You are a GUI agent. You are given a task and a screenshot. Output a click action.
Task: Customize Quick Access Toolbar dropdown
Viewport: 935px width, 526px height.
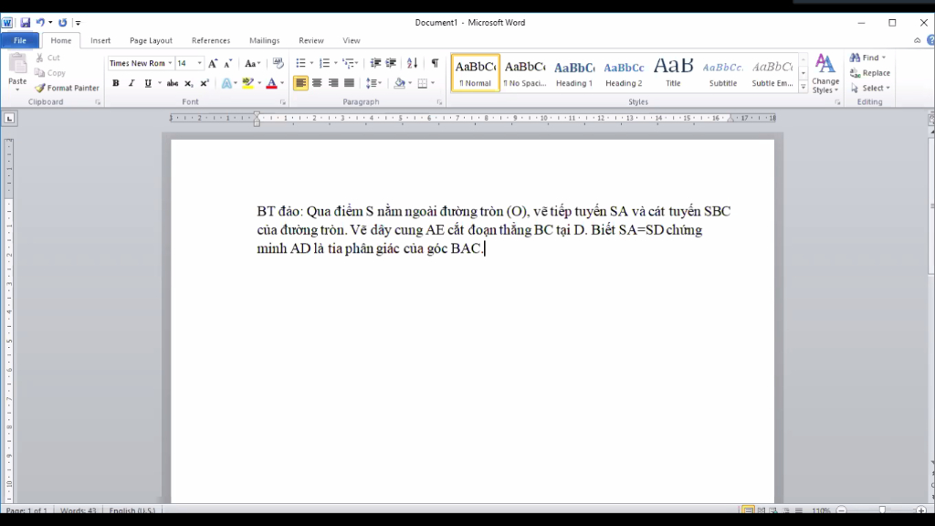79,23
